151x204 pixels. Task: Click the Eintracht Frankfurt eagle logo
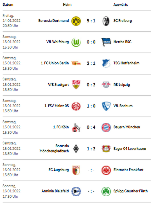(106, 170)
